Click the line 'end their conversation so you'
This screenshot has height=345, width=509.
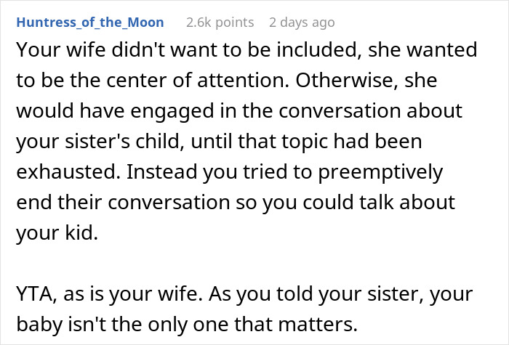(236, 203)
